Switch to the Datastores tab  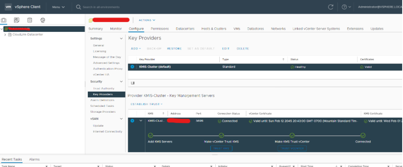click(256, 29)
